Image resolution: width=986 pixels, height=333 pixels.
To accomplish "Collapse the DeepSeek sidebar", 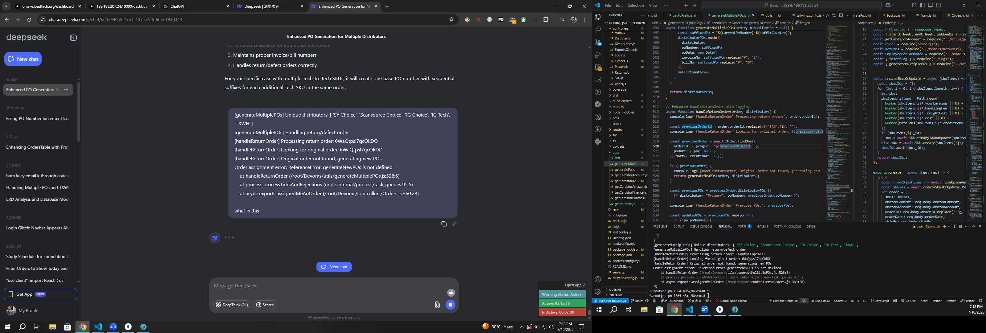I will (x=74, y=38).
